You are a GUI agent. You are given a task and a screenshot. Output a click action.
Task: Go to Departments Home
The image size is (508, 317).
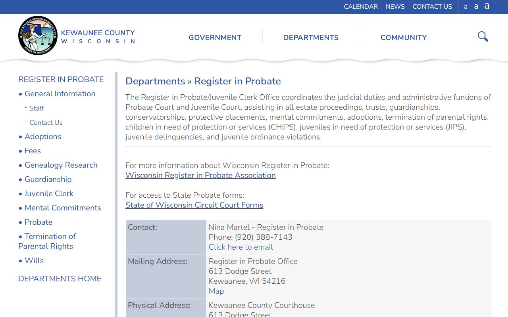(x=60, y=279)
